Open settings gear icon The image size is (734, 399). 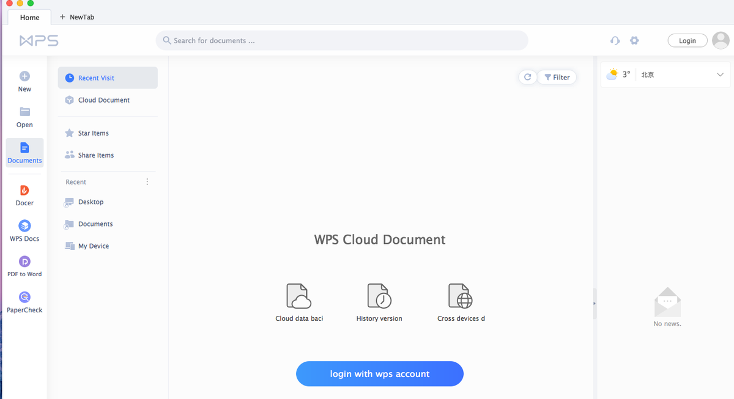pyautogui.click(x=634, y=40)
